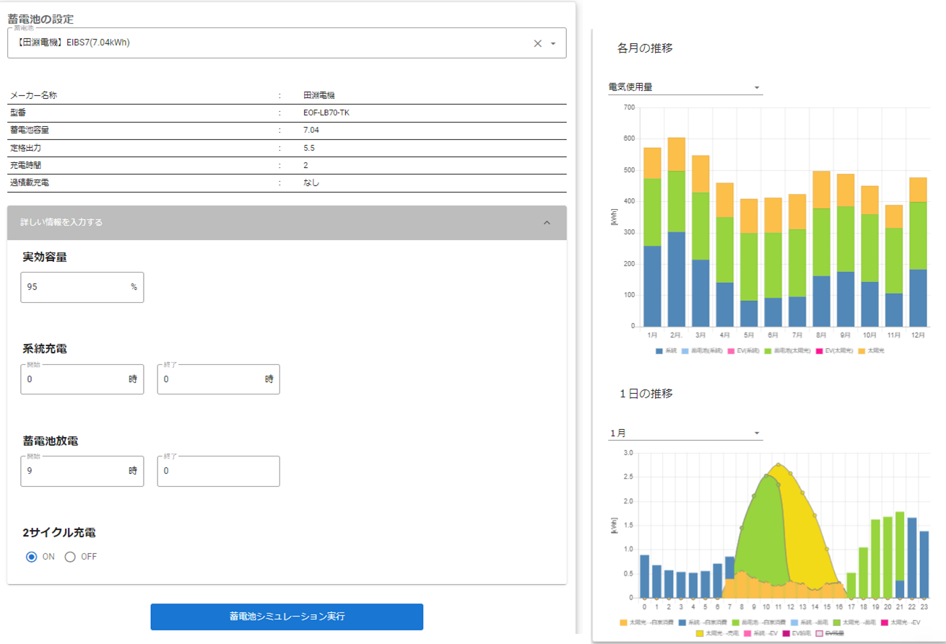Toggle 蓄電池→自家消費 legend in daily chart

click(759, 622)
